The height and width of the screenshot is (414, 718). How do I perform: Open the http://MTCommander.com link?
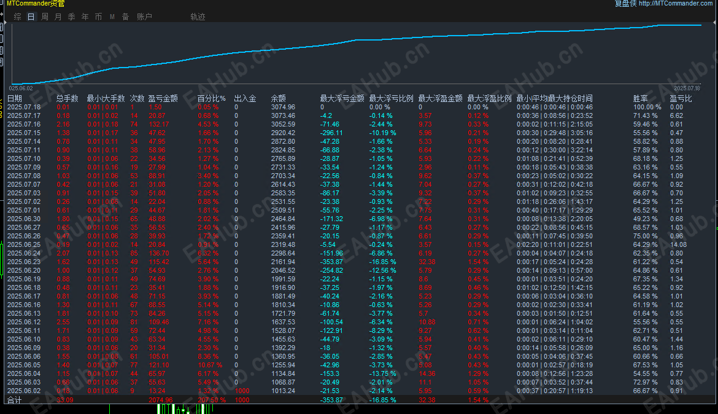point(676,3)
